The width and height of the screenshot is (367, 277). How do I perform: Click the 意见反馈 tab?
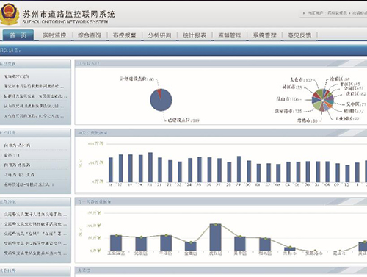[x=299, y=35]
